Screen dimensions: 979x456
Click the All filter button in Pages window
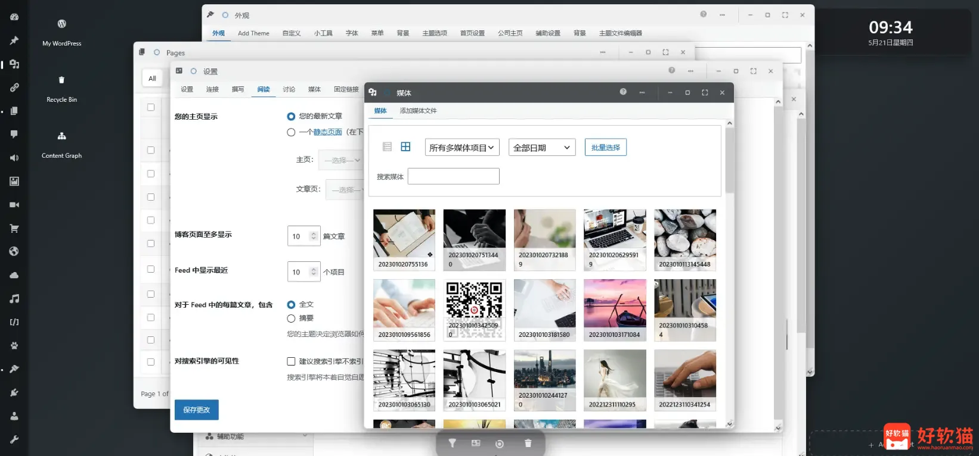click(152, 78)
